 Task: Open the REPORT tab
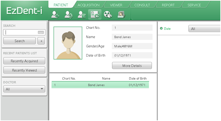tap(168, 5)
